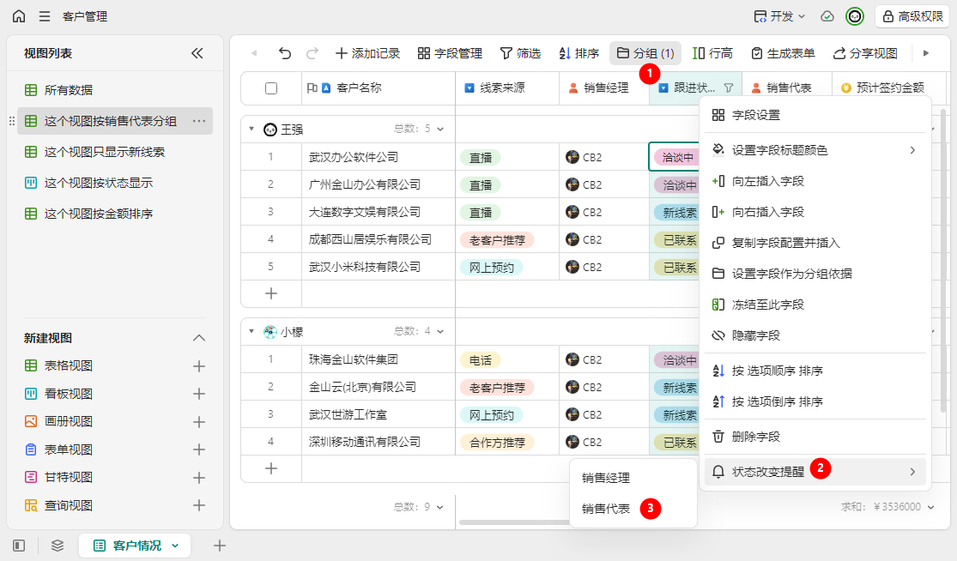
Task: Tick the select-all checkbox in the header
Action: pyautogui.click(x=271, y=88)
